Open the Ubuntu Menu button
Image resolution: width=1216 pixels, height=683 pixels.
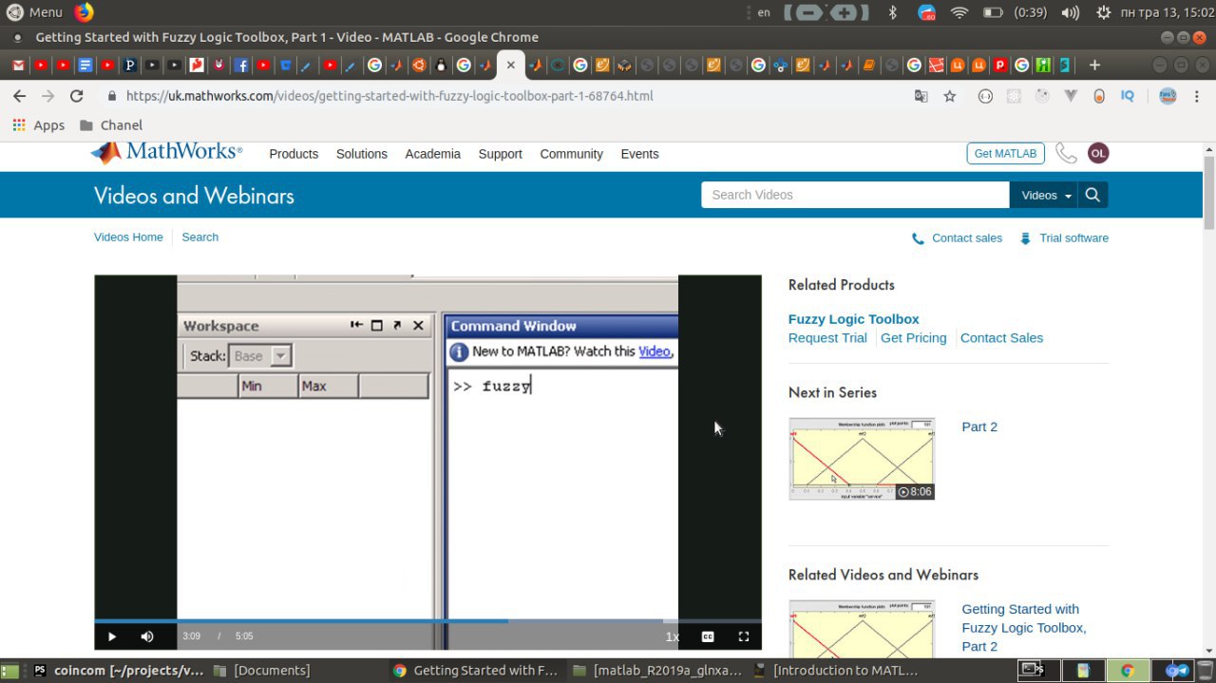click(34, 12)
